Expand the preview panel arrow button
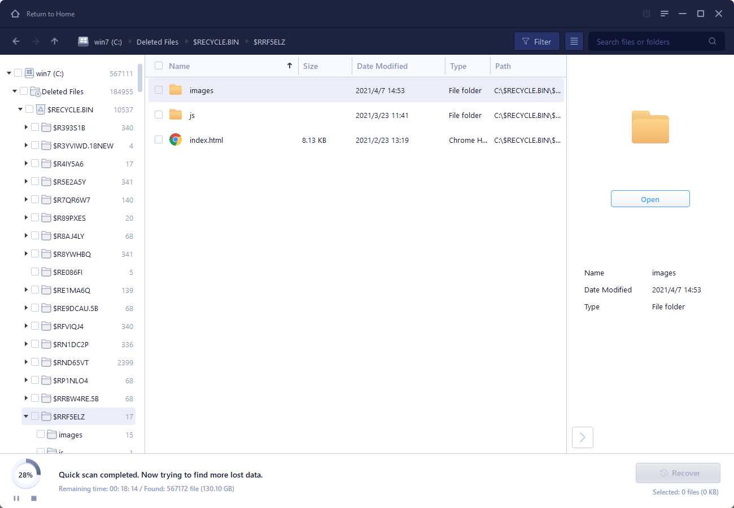This screenshot has height=508, width=734. [x=583, y=437]
